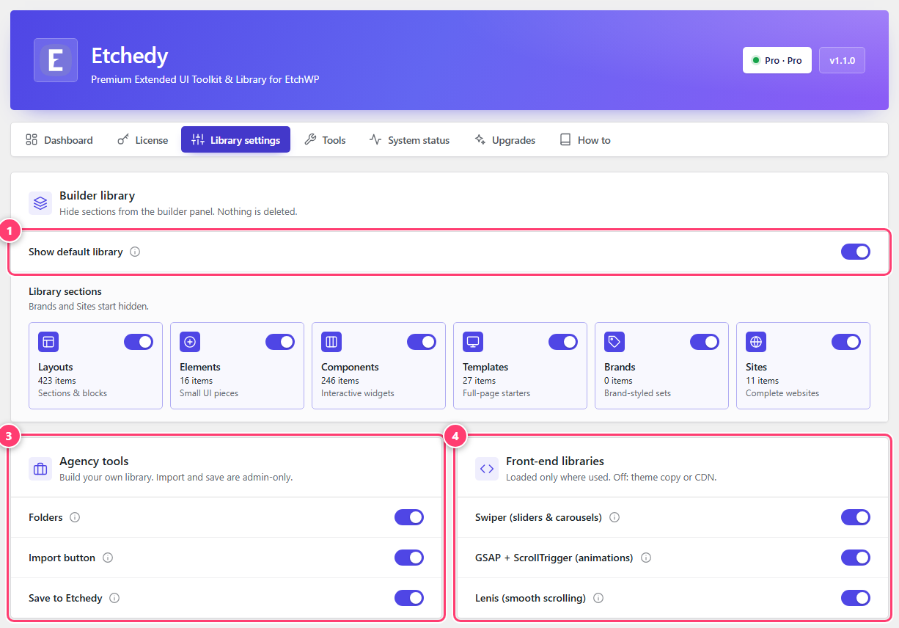Toggle Lenis smooth scrolling switch
This screenshot has width=899, height=628.
coord(856,598)
